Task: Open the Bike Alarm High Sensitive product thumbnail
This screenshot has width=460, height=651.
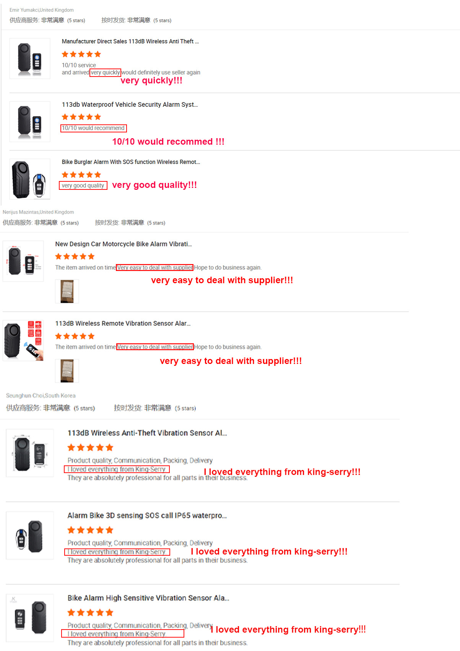Action: point(30,618)
